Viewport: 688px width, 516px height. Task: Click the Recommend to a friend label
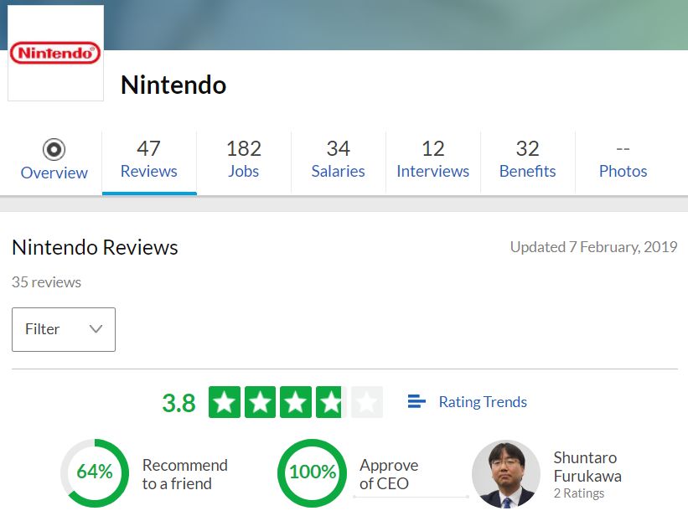click(x=184, y=474)
